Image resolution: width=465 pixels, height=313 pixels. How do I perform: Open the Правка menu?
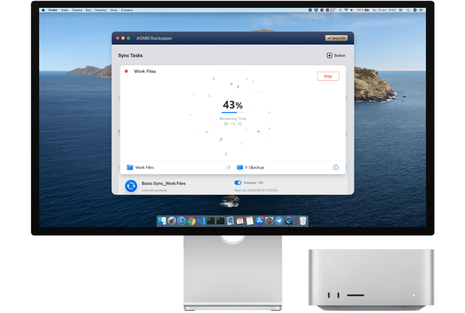77,10
